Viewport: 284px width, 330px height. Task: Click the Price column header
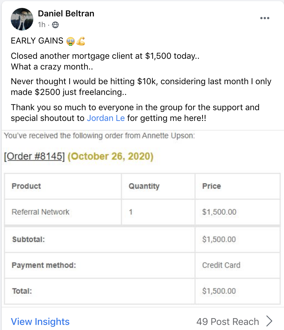[211, 186]
